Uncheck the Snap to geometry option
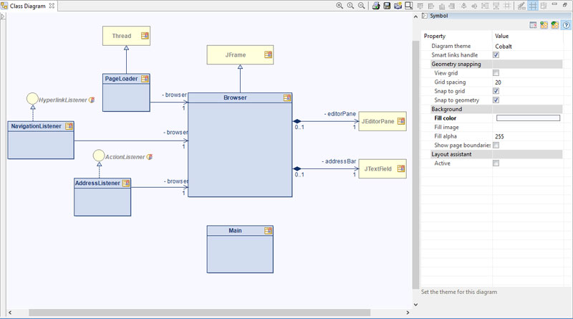Viewport: 573px width, 319px height. click(496, 100)
